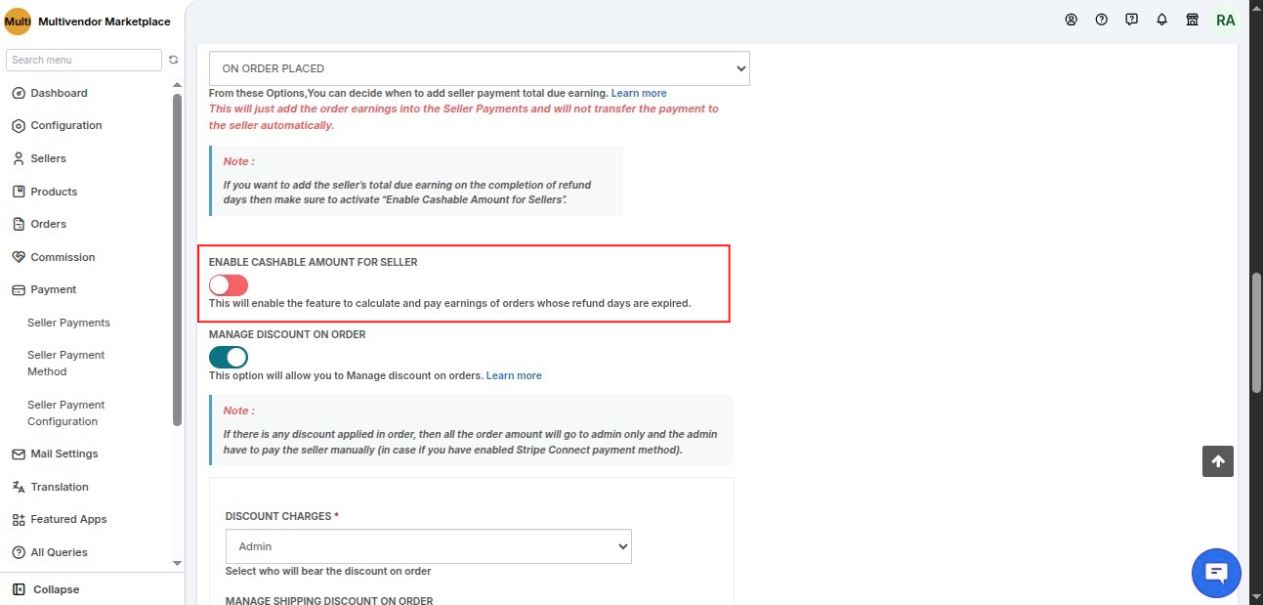Collapse the Payment menu section
The height and width of the screenshot is (605, 1263).
pyautogui.click(x=53, y=289)
